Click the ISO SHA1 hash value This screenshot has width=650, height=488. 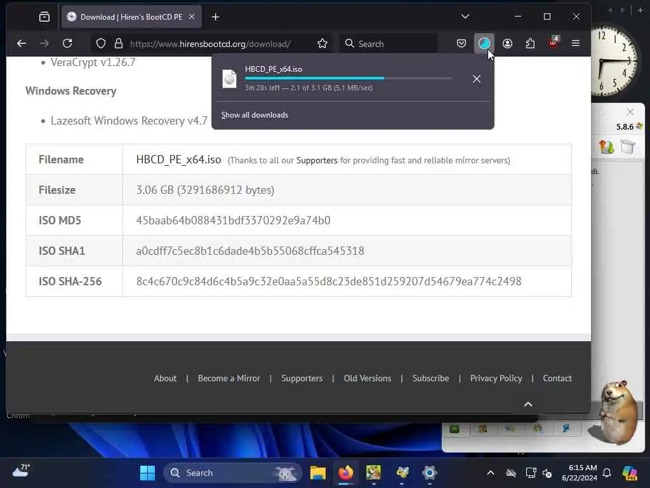250,250
